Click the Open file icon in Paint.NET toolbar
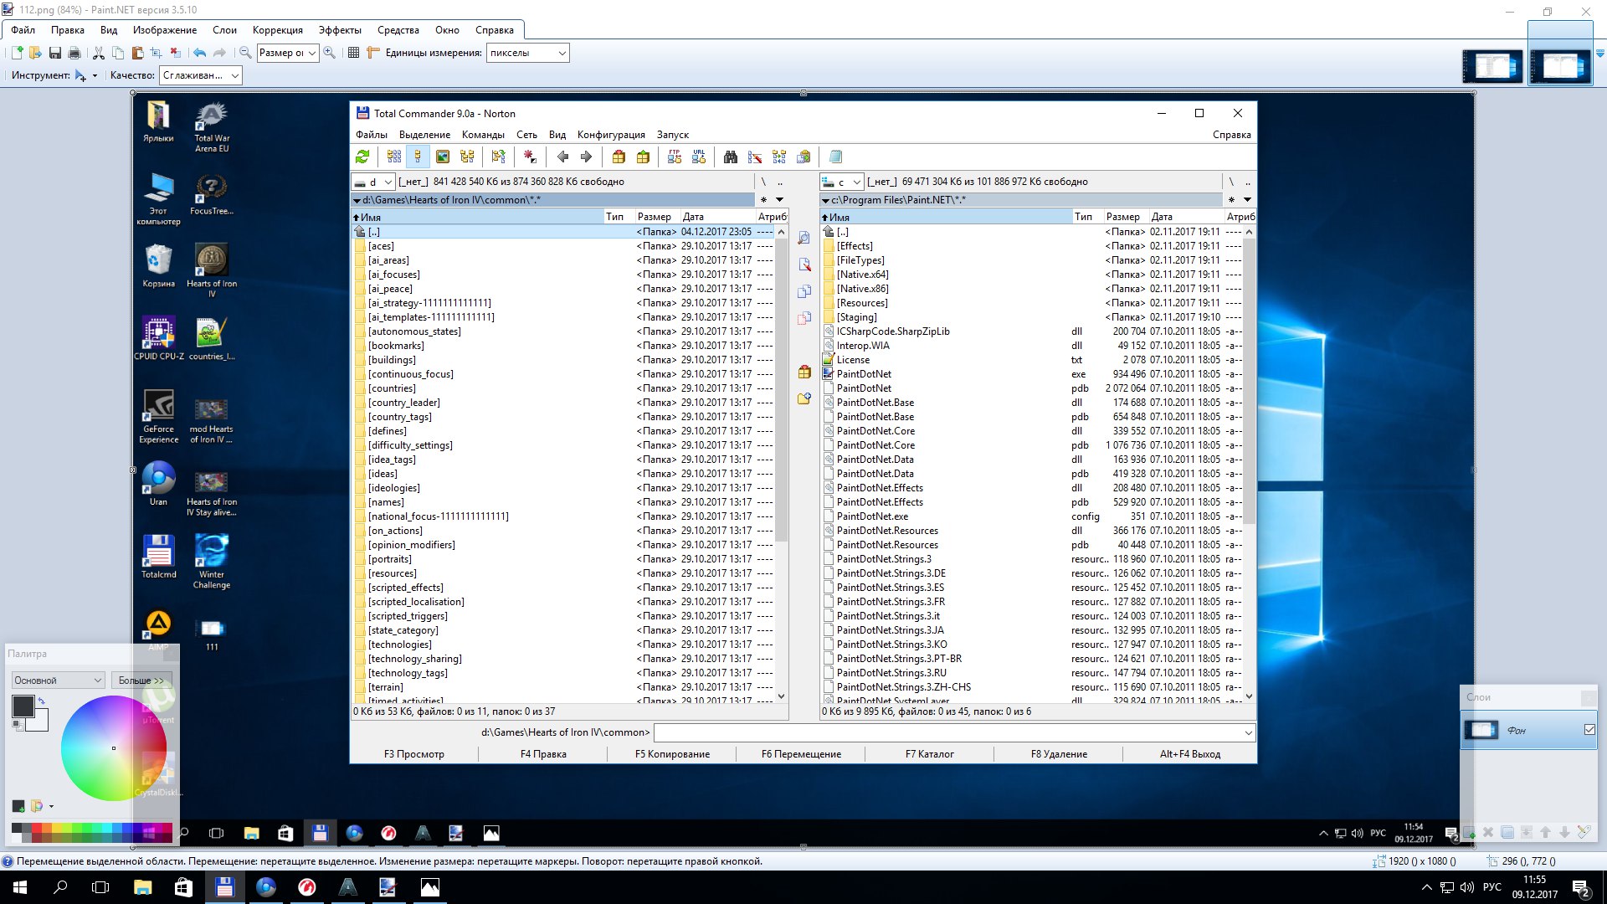 (36, 53)
